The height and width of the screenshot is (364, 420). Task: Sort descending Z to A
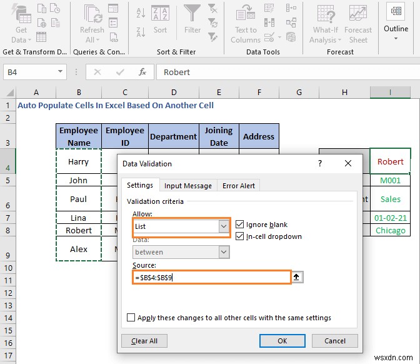point(141,32)
